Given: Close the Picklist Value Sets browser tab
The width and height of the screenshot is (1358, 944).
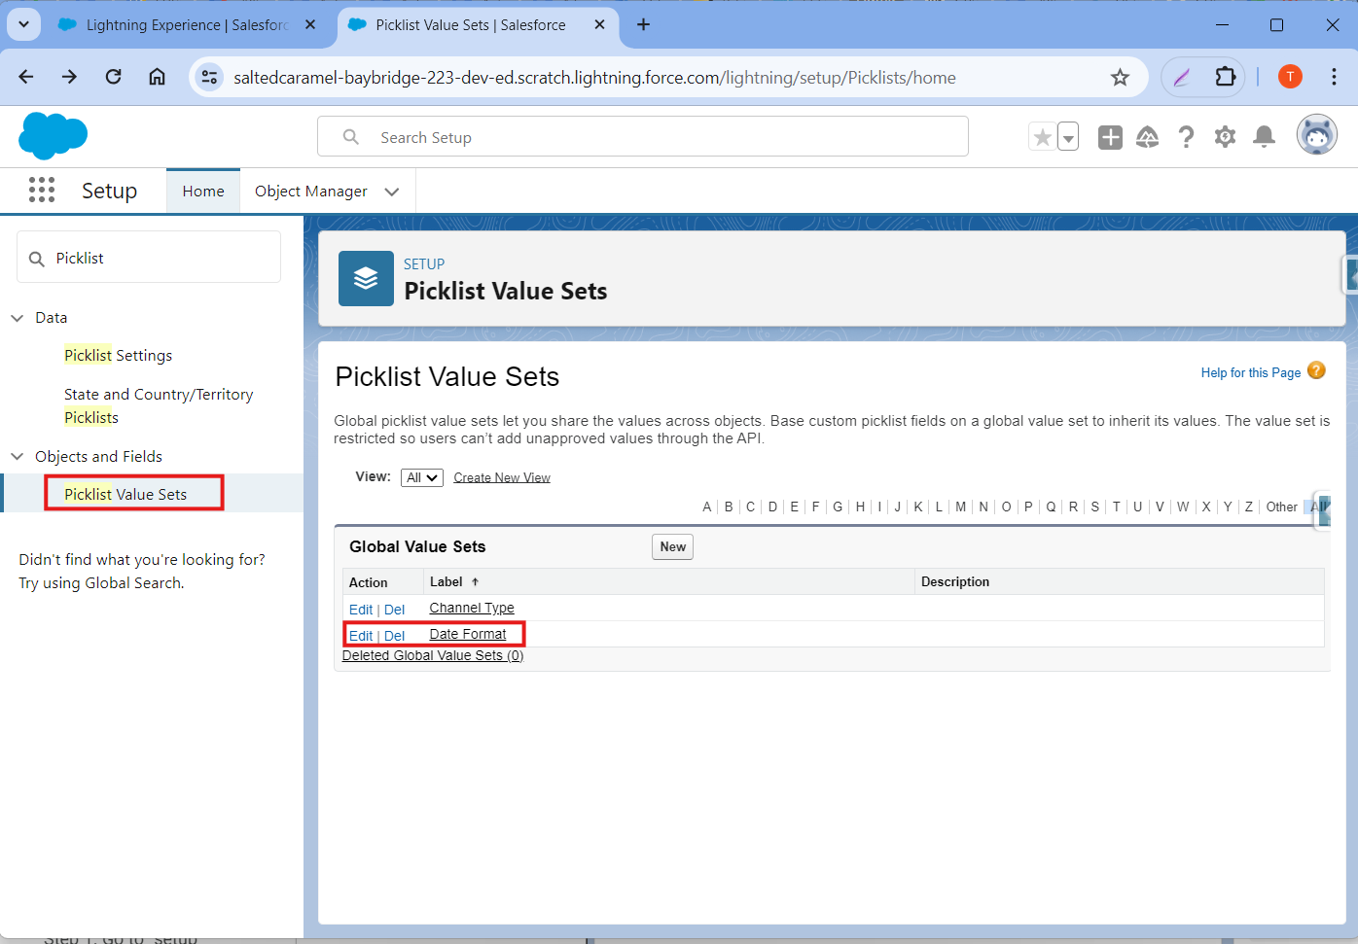Looking at the screenshot, I should click(600, 24).
